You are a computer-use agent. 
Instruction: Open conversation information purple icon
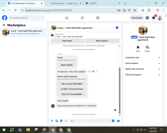pyautogui.click(x=117, y=28)
